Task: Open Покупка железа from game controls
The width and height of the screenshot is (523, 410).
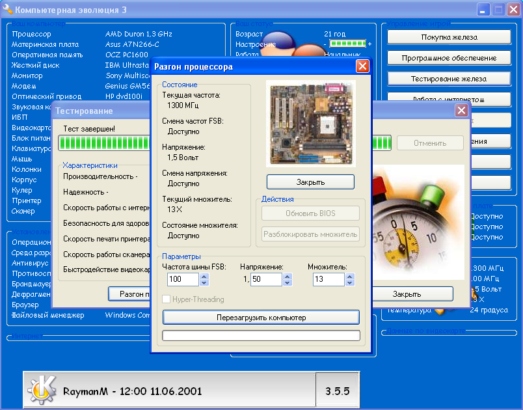Action: pos(449,37)
